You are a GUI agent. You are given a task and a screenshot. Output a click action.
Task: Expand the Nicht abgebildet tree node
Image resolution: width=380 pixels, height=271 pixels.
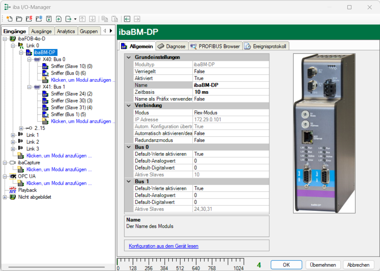(5, 197)
